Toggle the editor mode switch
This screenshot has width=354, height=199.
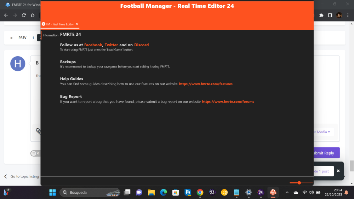coord(35,153)
